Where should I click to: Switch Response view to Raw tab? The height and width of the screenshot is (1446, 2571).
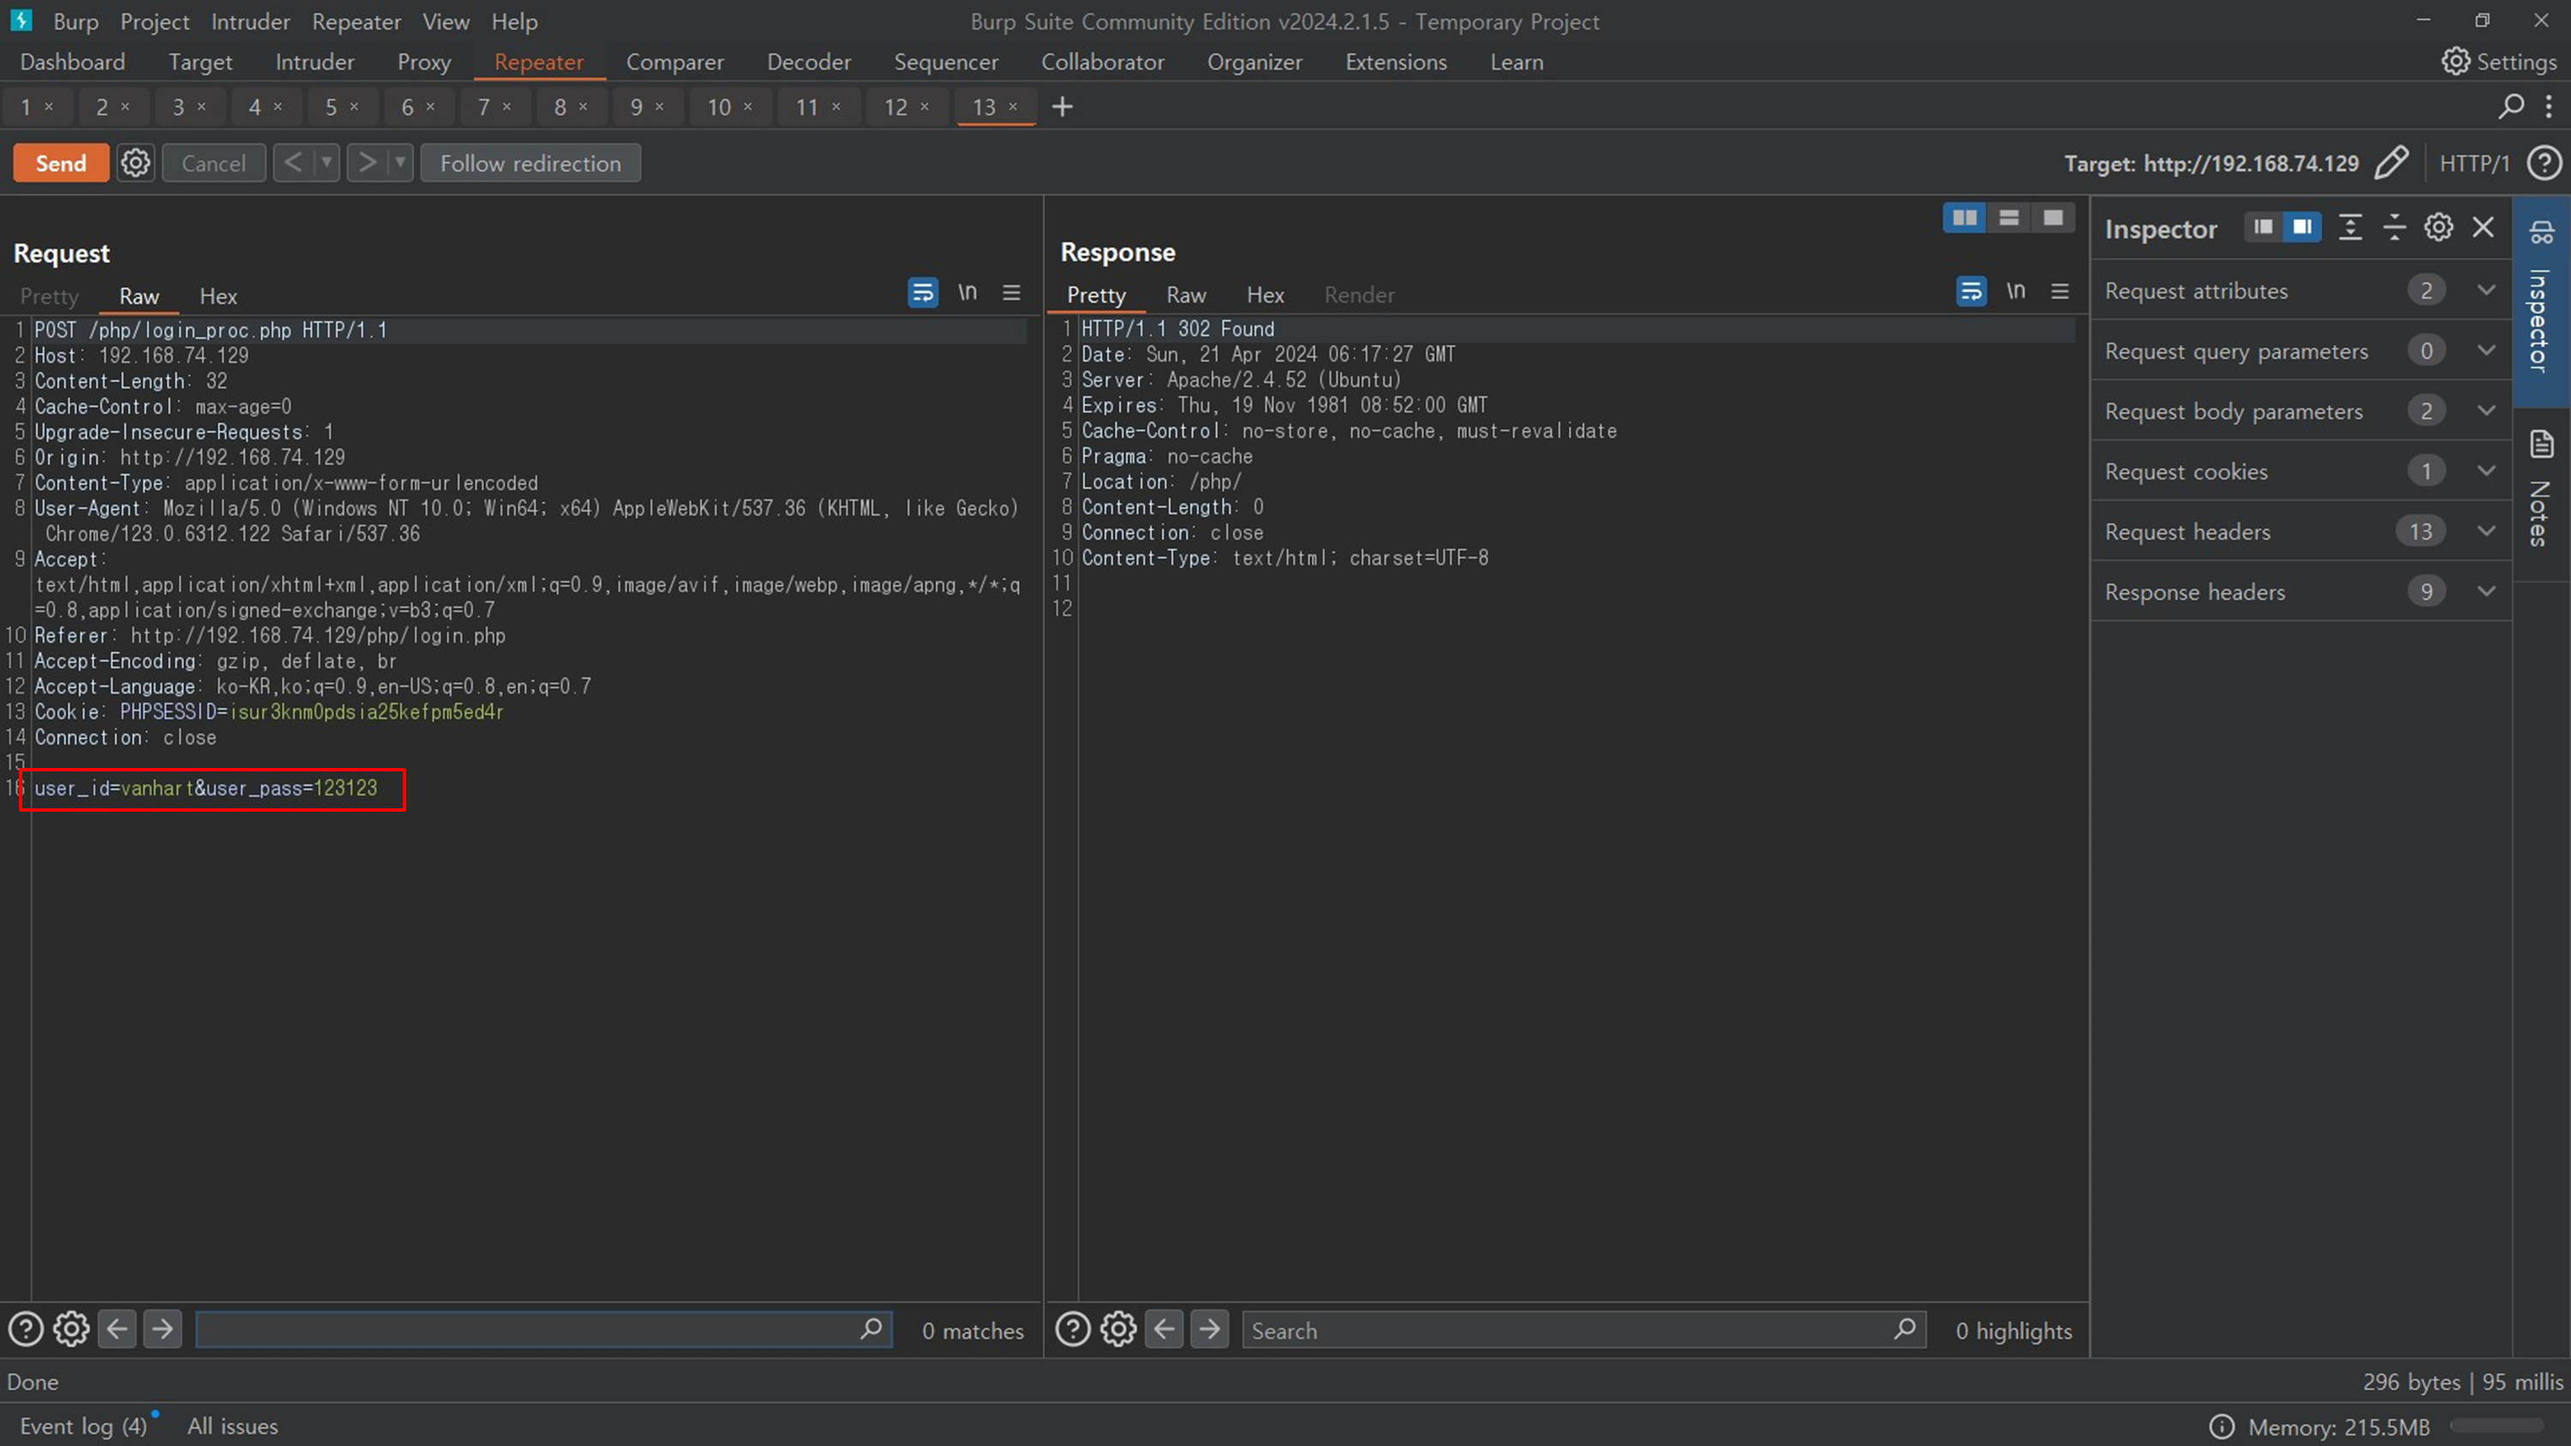click(1186, 296)
